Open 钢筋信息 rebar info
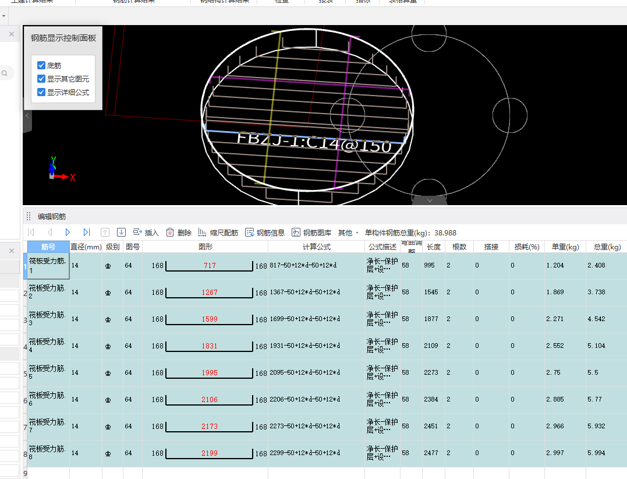 tap(265, 233)
